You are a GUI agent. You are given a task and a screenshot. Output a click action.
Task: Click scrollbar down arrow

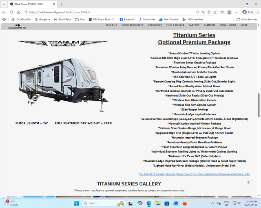[259, 195]
